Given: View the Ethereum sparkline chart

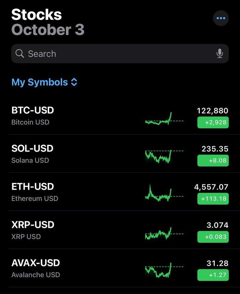Looking at the screenshot, I should (164, 193).
